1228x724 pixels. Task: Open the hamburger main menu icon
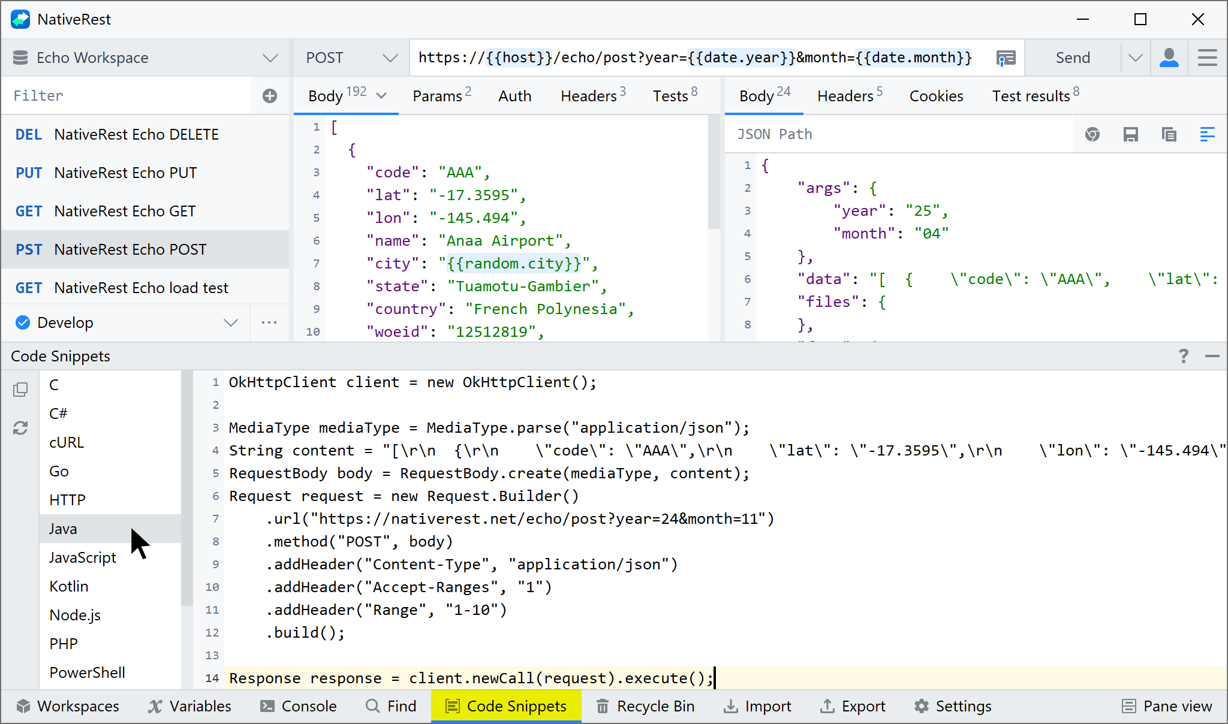click(x=1208, y=58)
